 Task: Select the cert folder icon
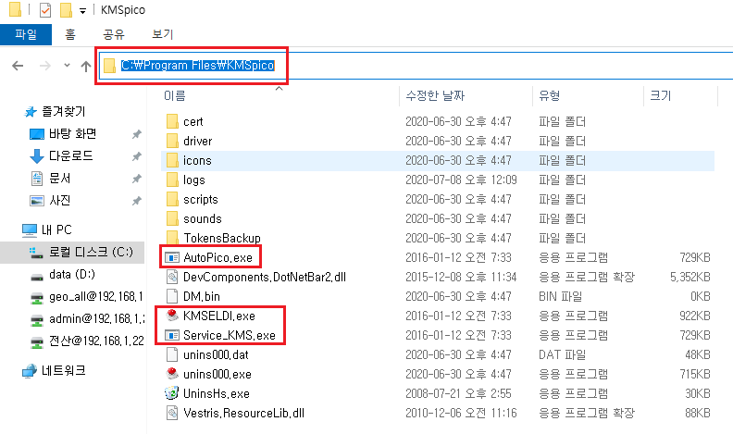coord(172,121)
